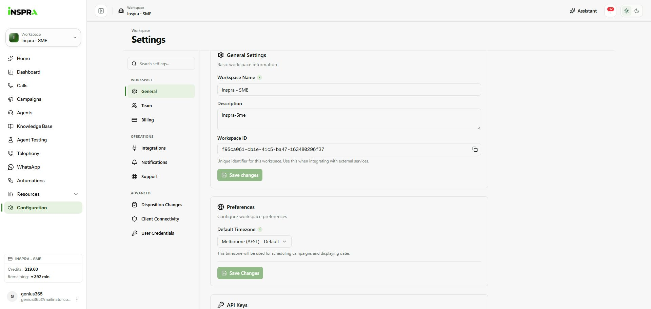This screenshot has width=651, height=309.
Task: Collapse the sidebar panel toggle icon
Action: click(101, 11)
